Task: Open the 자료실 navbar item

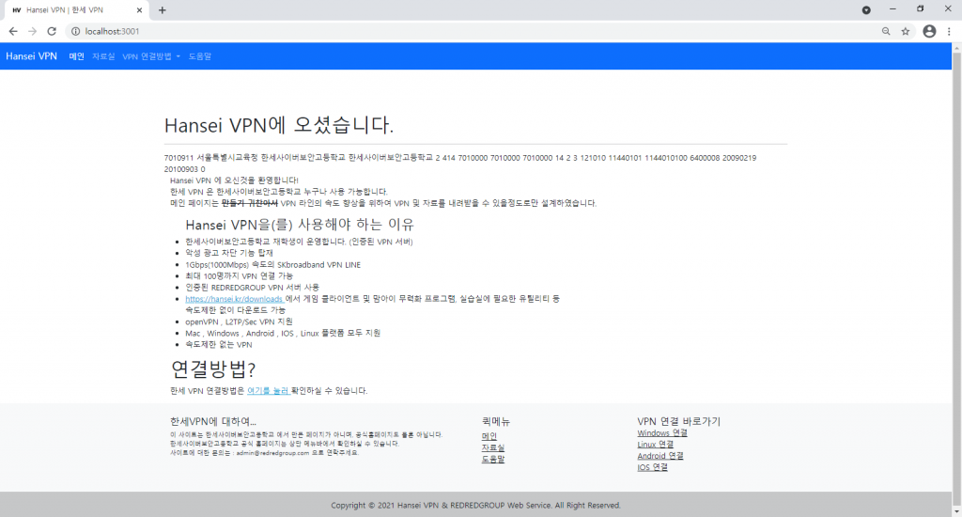Action: pos(103,56)
